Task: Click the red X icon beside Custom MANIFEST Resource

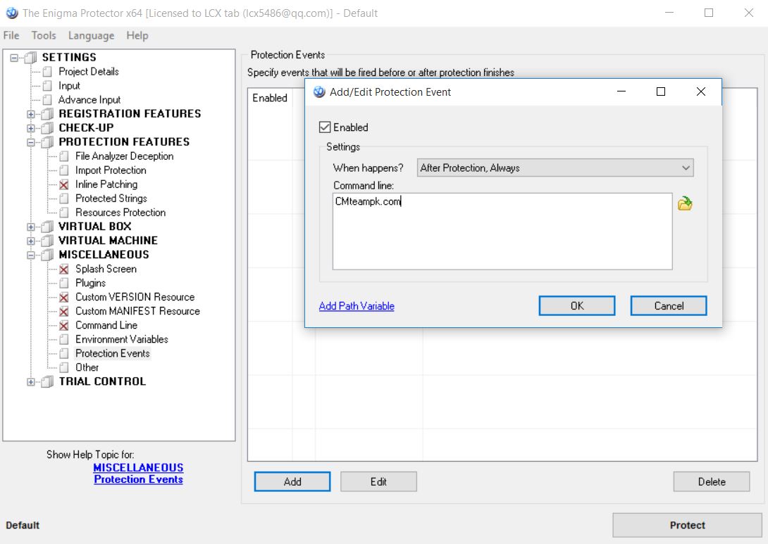Action: (63, 312)
